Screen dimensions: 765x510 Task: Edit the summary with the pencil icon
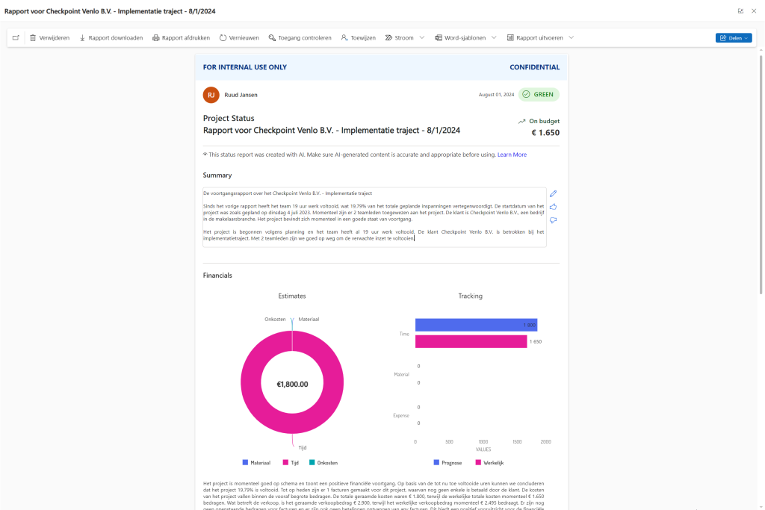coord(554,193)
